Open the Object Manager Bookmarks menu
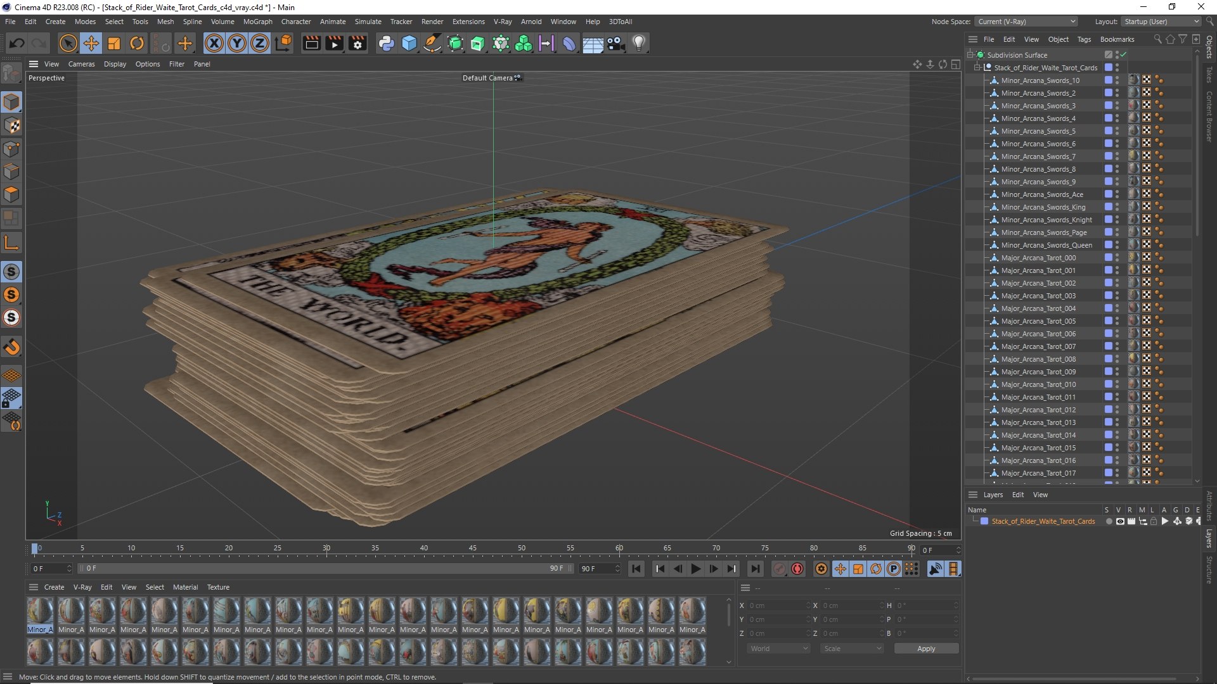The height and width of the screenshot is (684, 1217). [x=1117, y=39]
